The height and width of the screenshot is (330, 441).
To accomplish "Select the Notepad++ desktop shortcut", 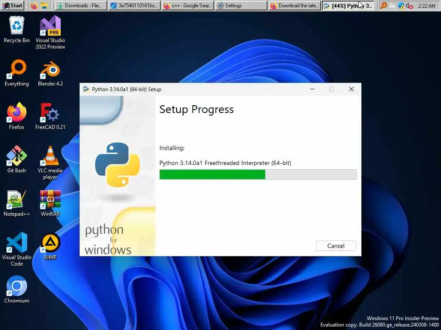I will pyautogui.click(x=17, y=203).
